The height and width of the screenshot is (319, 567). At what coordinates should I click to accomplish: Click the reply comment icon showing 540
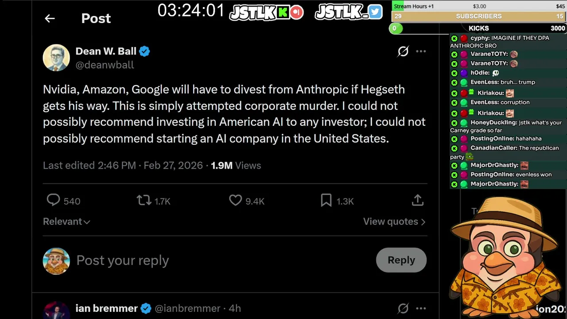coord(54,201)
